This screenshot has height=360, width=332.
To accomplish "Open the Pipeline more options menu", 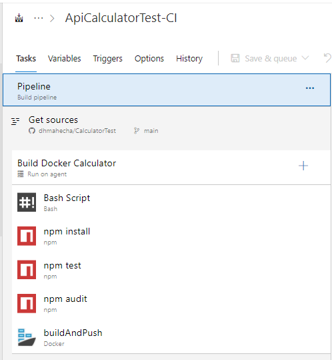I will click(310, 88).
